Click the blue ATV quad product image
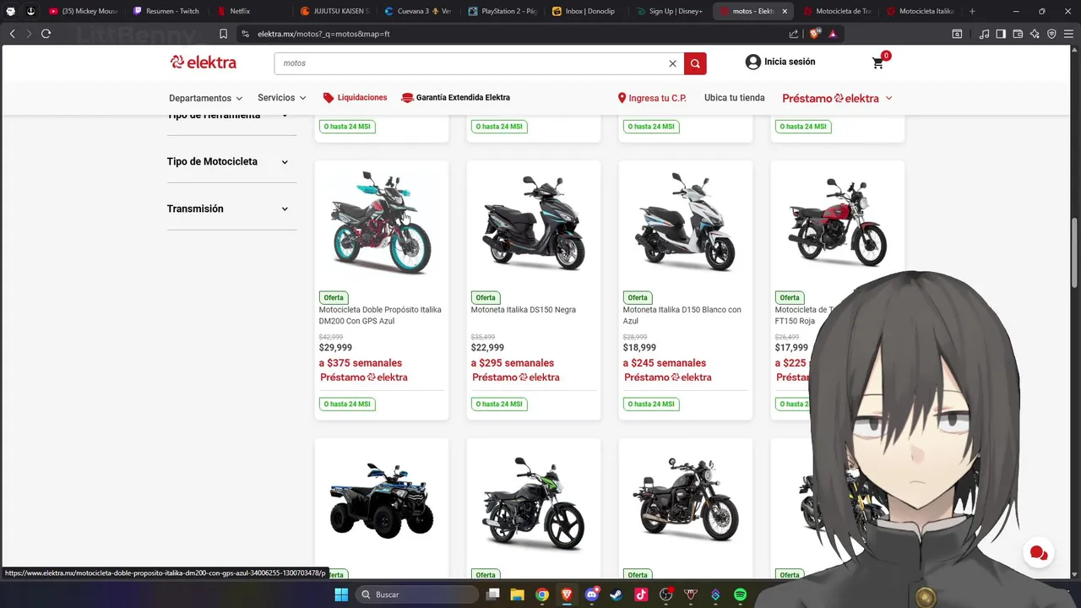This screenshot has width=1081, height=608. [382, 500]
